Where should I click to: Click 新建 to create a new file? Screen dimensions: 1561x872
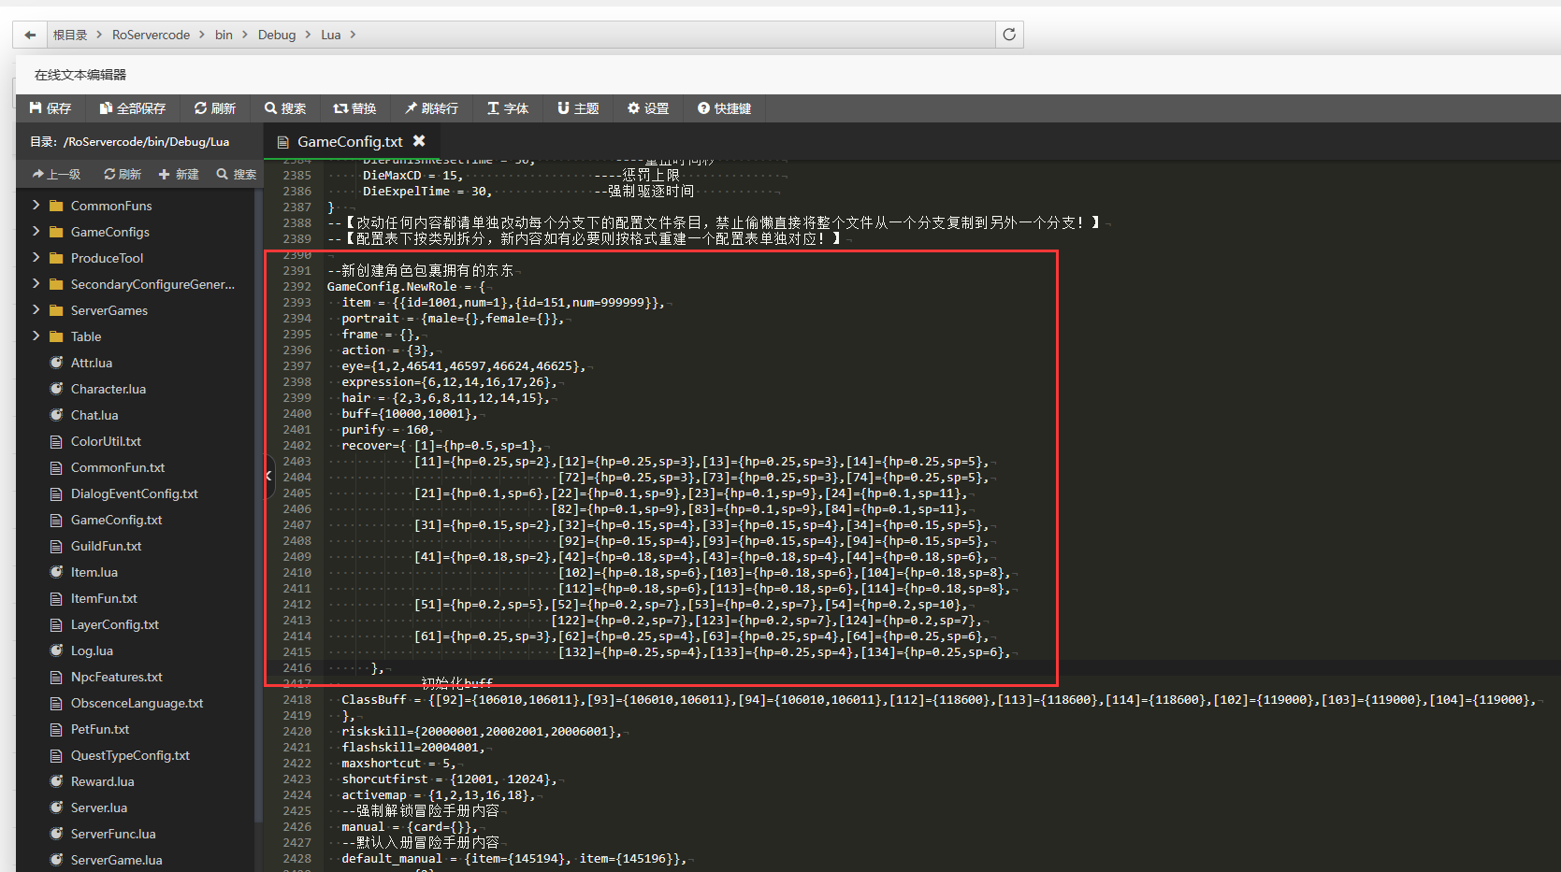click(179, 174)
